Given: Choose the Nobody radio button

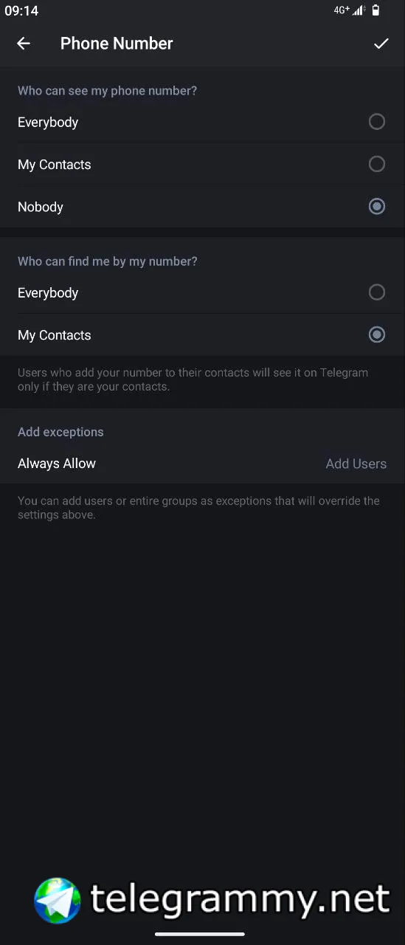Looking at the screenshot, I should pos(377,207).
